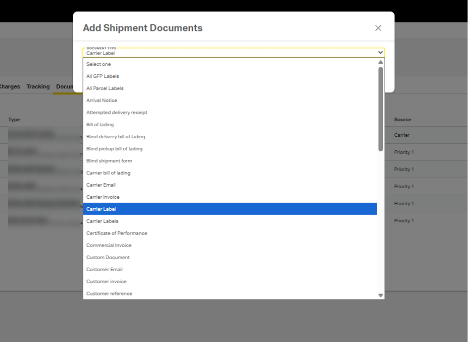This screenshot has height=342, width=468.
Task: Pick All Parcel Labels from list
Action: click(x=104, y=88)
